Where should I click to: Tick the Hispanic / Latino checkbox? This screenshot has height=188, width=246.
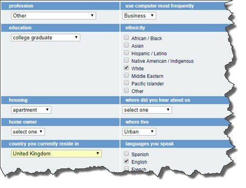click(126, 53)
